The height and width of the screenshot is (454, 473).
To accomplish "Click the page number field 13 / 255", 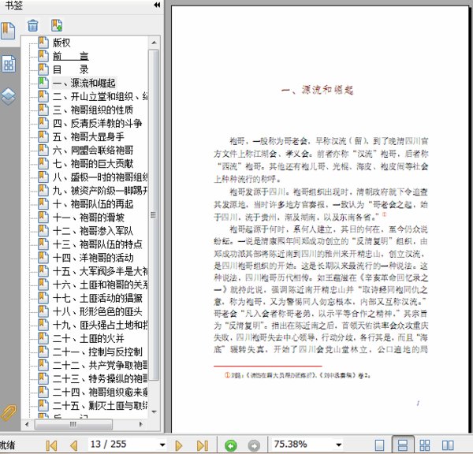I will 123,445.
